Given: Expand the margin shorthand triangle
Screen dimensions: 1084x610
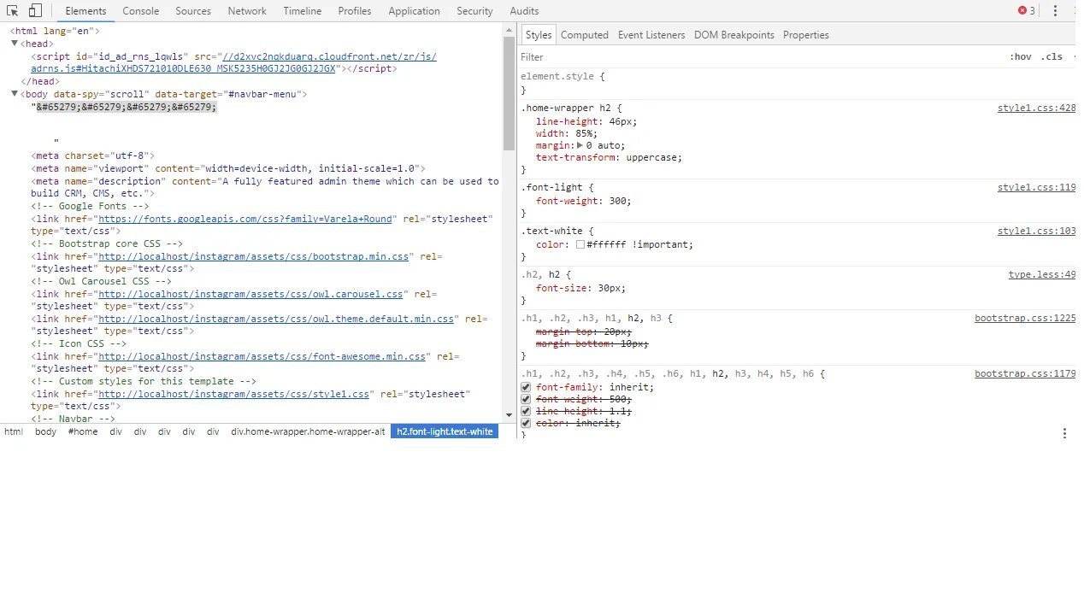Looking at the screenshot, I should tap(580, 145).
